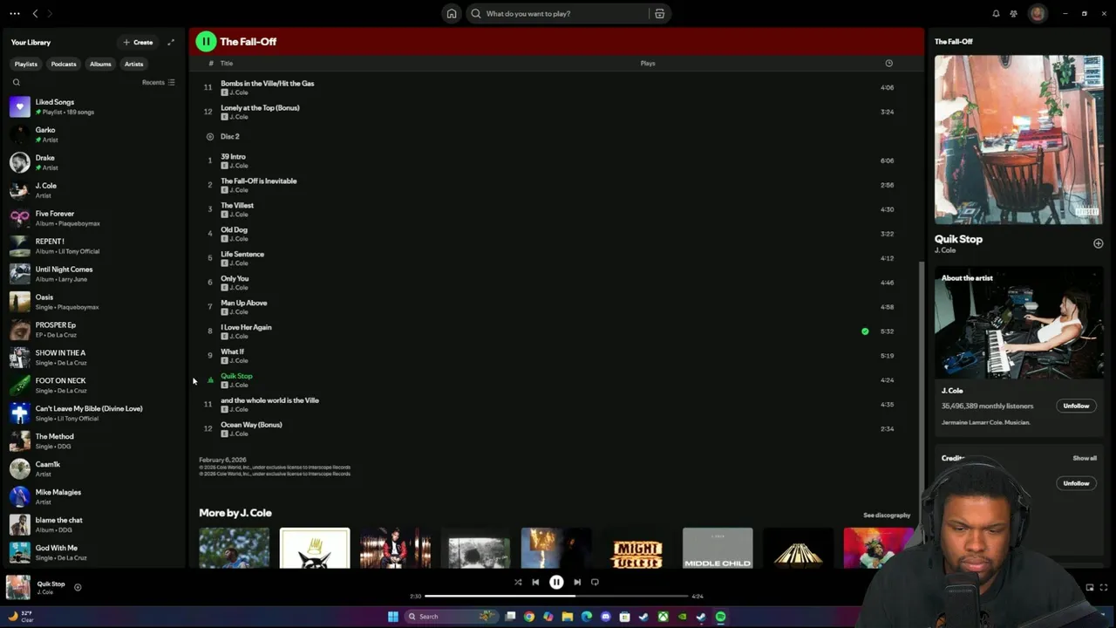Screen dimensions: 1116x628
Task: Unfollow artist in the Credits section
Action: click(1076, 483)
